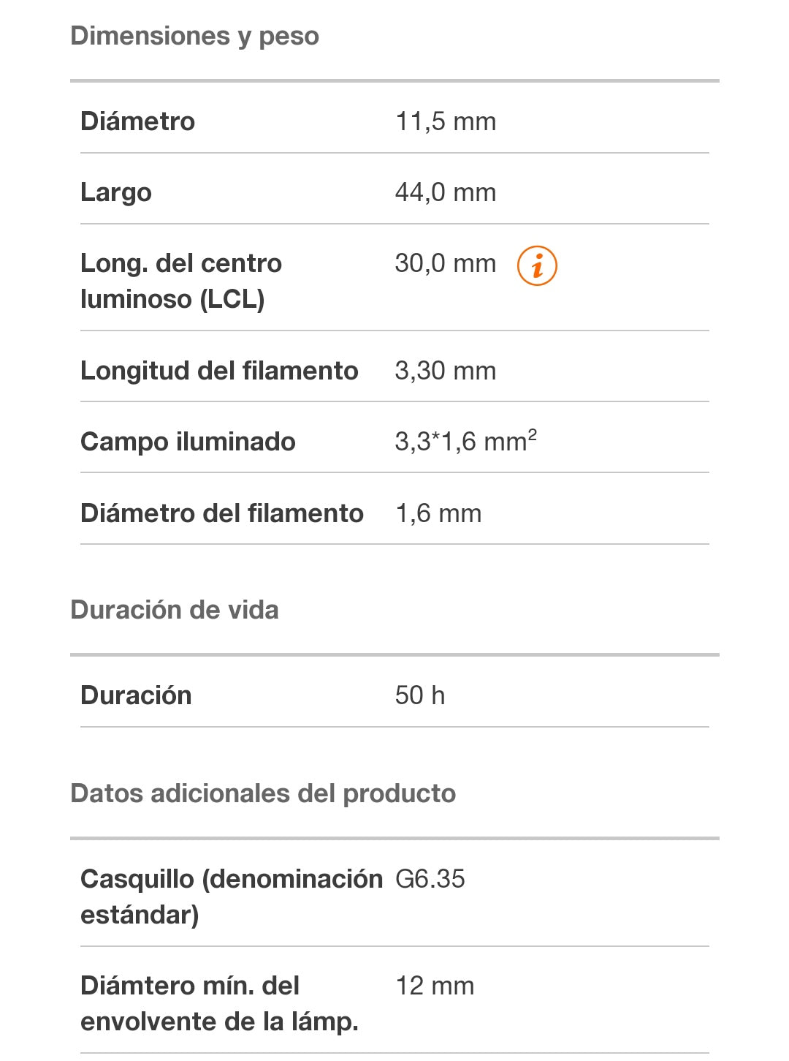
Task: Click the "Long. del centro luminoso (LCL)" label
Action: 180,281
